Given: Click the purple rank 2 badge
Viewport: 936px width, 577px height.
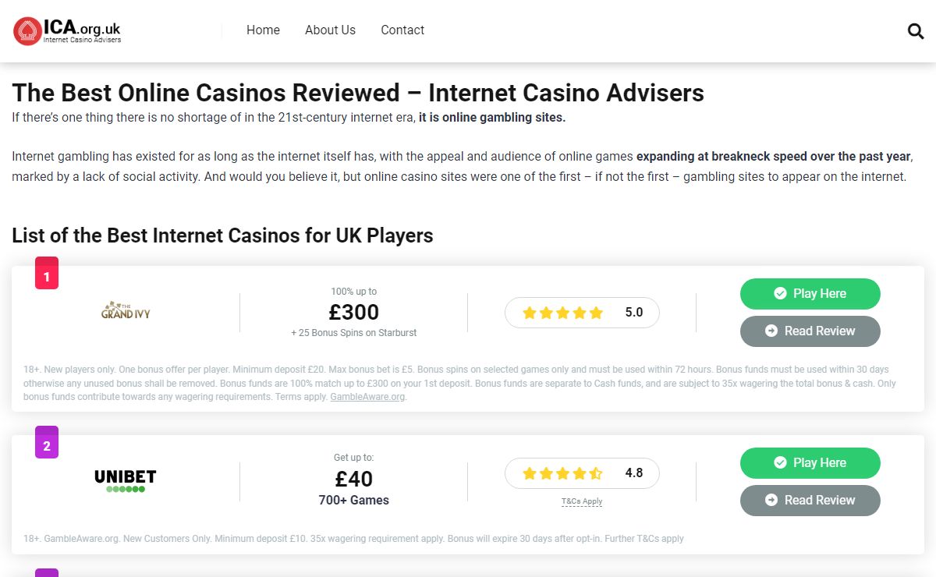Looking at the screenshot, I should 47,444.
